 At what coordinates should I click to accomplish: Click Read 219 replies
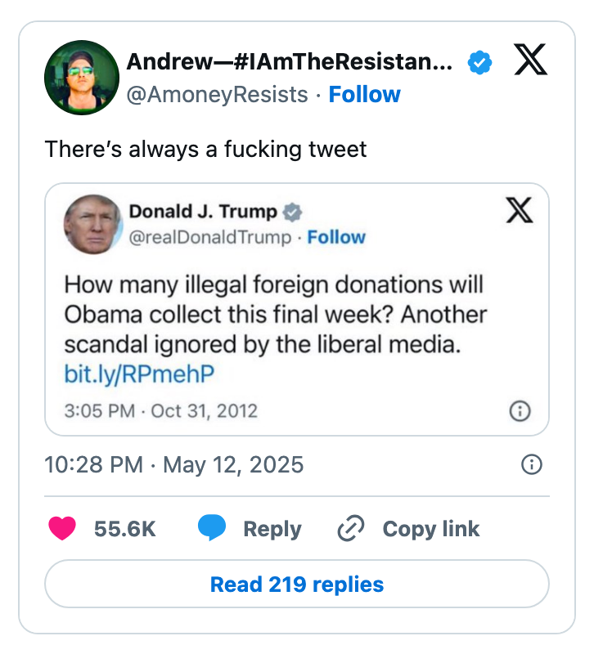click(296, 585)
